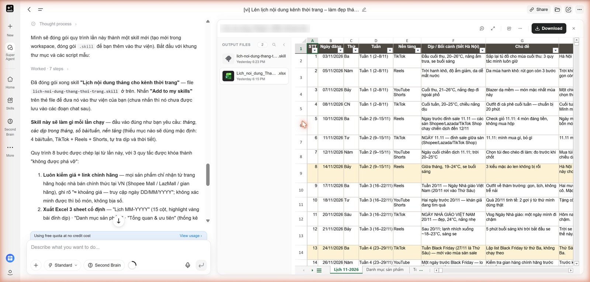
Task: Toggle the Second Brain chip in the input box
Action: tap(104, 265)
